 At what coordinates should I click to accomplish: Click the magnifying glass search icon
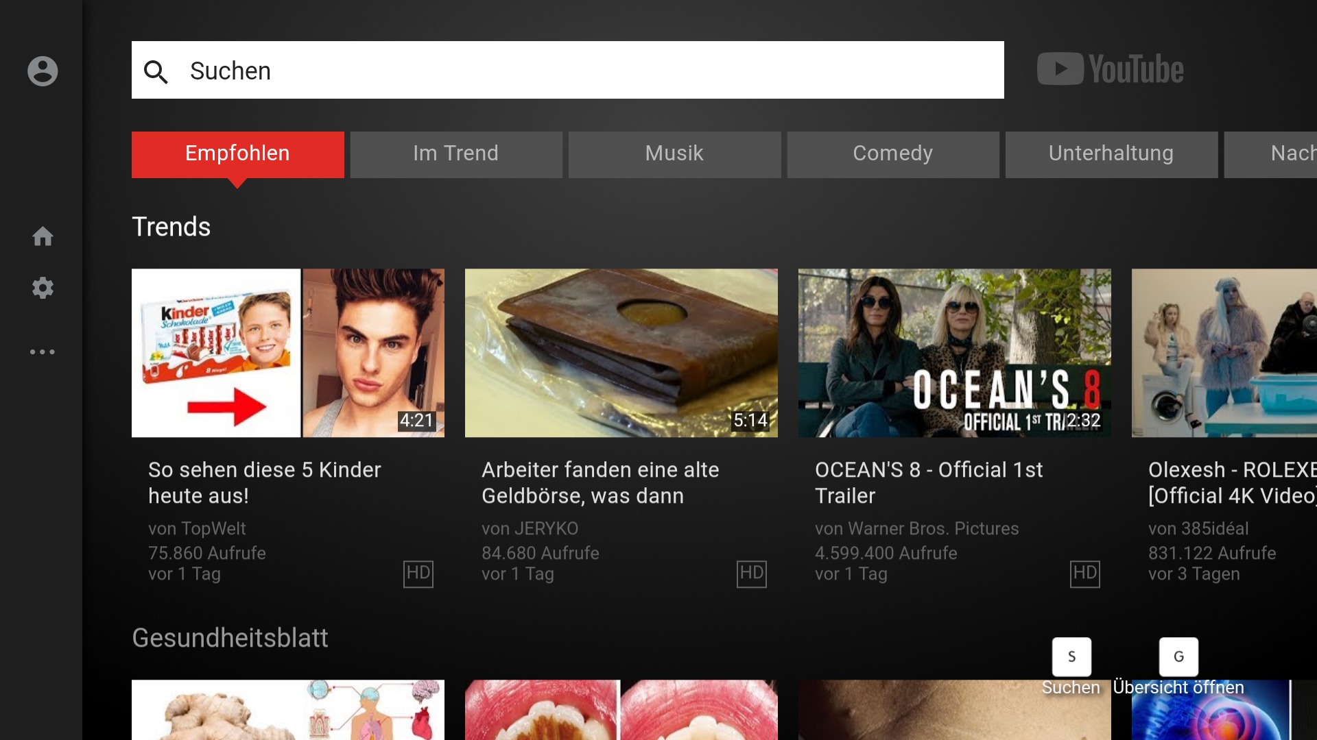156,71
